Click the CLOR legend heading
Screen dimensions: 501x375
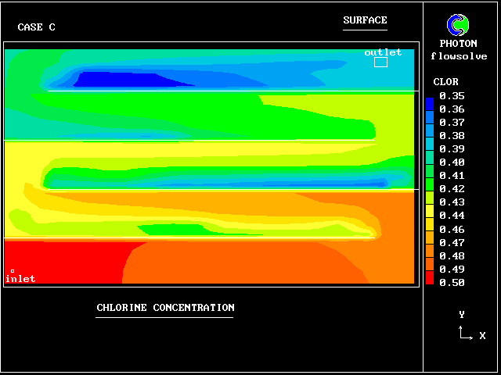tap(445, 82)
